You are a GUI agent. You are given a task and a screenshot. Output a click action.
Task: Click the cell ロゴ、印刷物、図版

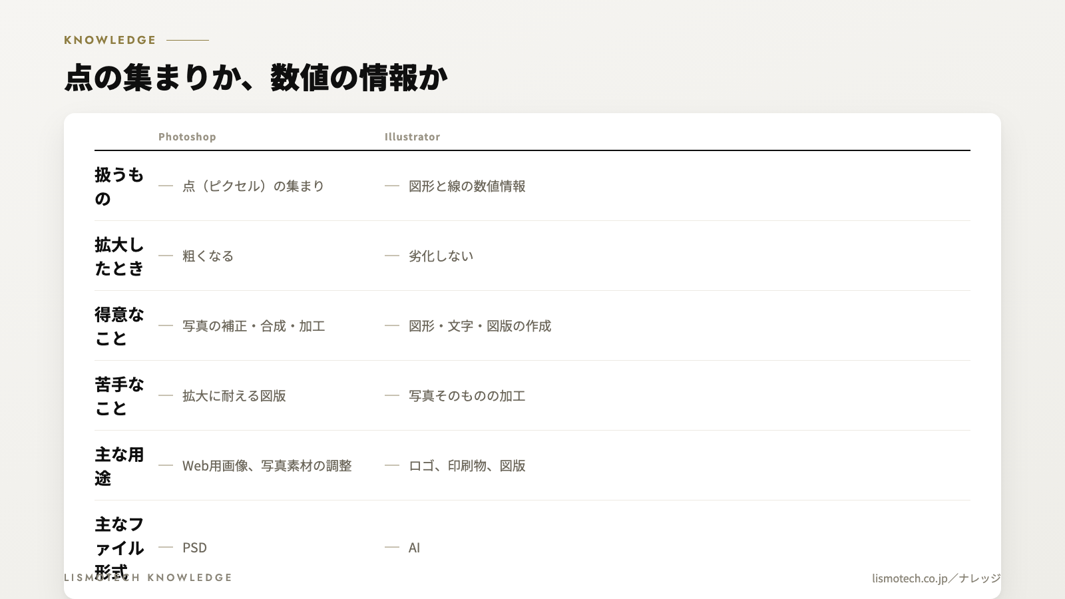467,466
